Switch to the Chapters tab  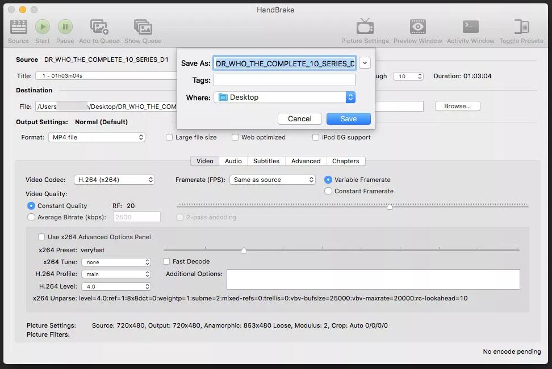pos(345,161)
